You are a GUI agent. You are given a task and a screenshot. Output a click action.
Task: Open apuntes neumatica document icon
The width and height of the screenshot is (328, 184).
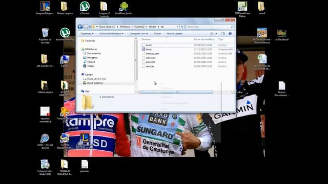pos(45,114)
